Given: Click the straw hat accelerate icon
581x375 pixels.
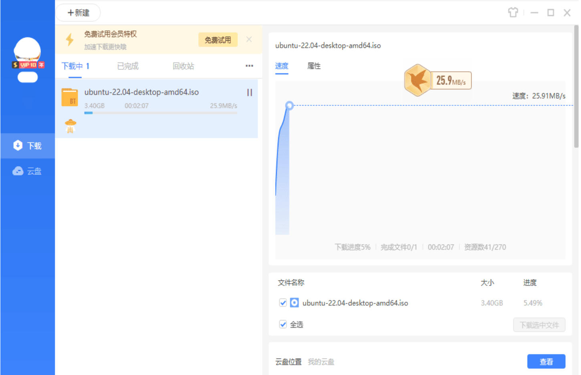Looking at the screenshot, I should click(71, 126).
